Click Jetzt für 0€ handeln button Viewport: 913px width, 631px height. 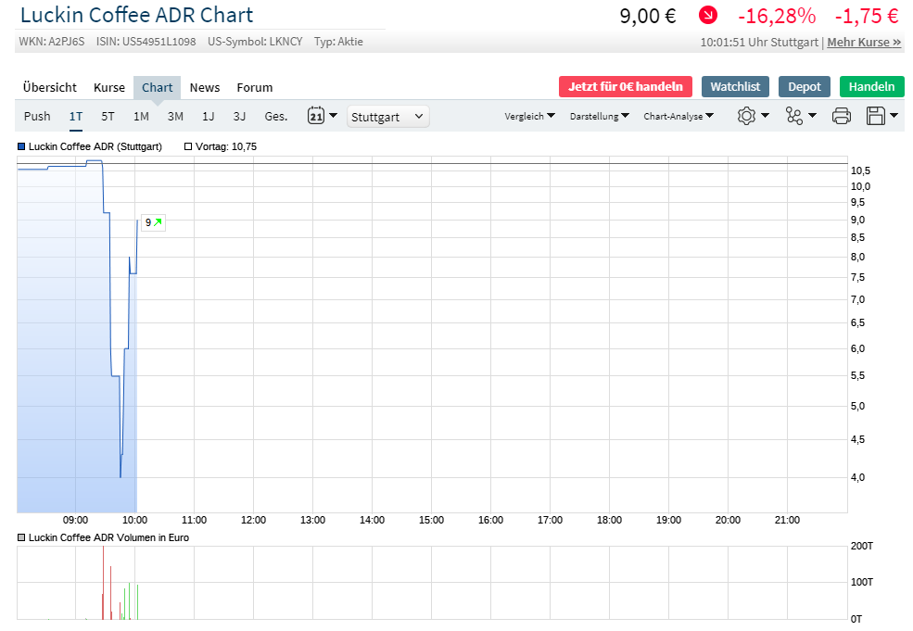626,87
